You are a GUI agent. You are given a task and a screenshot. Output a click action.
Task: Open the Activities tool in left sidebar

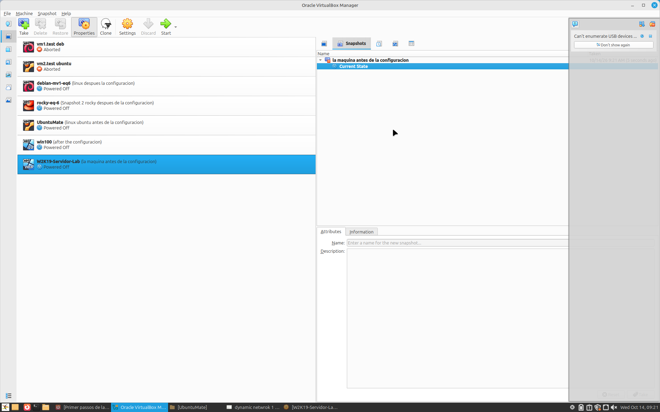point(9,100)
